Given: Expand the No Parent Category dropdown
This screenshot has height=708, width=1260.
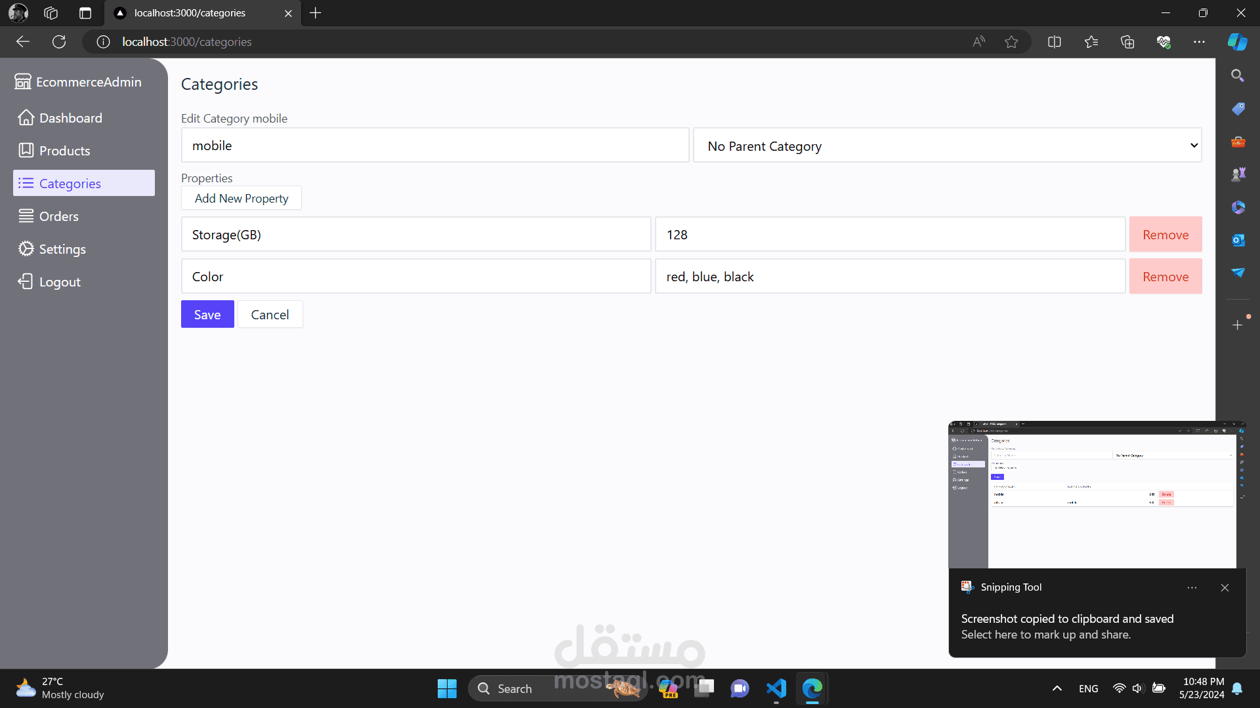Looking at the screenshot, I should click(947, 146).
